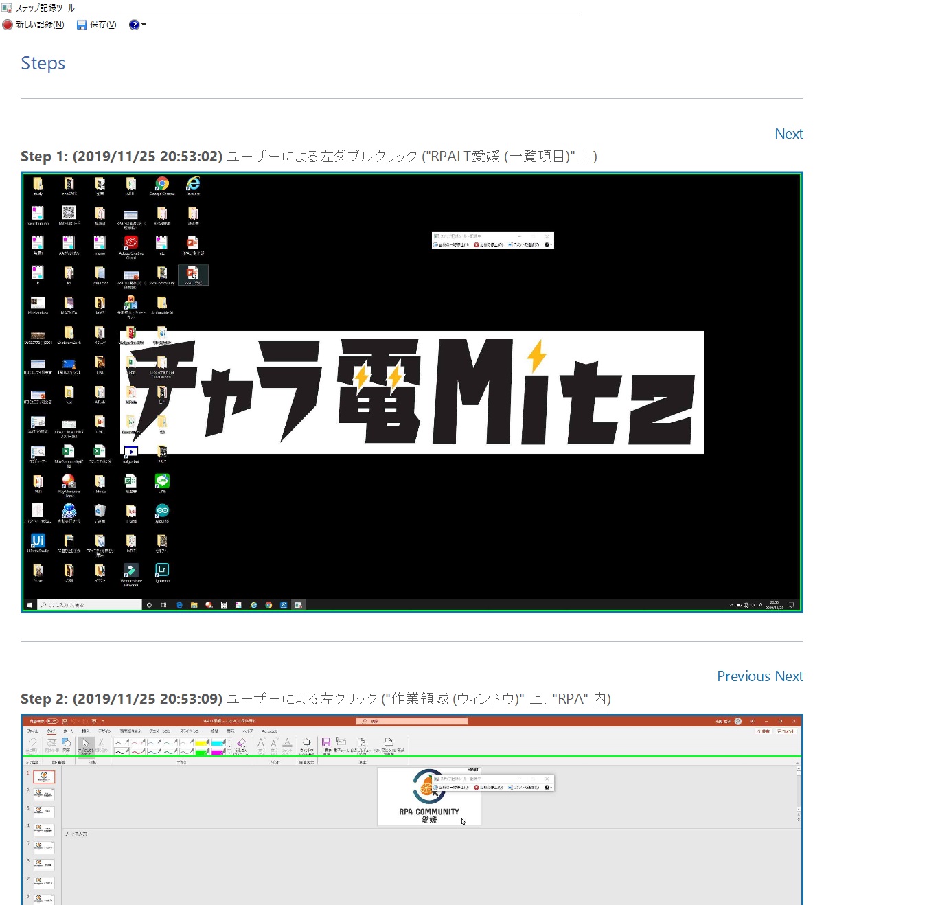Image resolution: width=927 pixels, height=905 pixels.
Task: Switch to the デザイン (Design) ribbon tab
Action: (104, 731)
